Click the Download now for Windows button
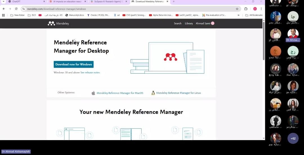304x155 pixels. point(73,64)
